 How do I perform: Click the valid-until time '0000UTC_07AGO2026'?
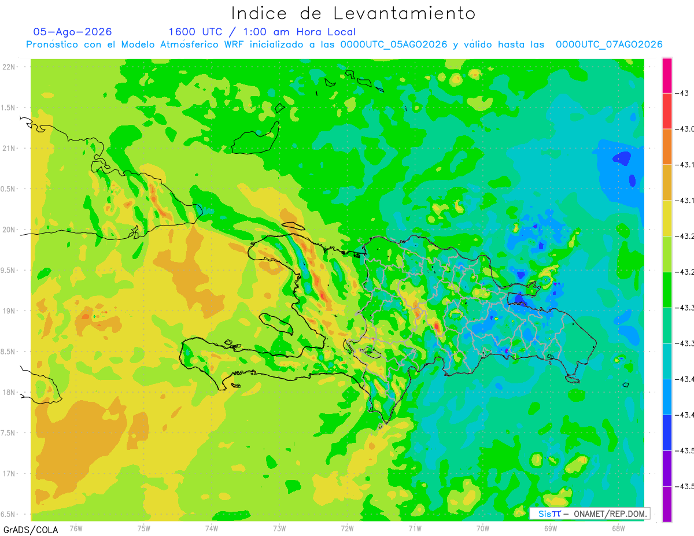click(609, 45)
